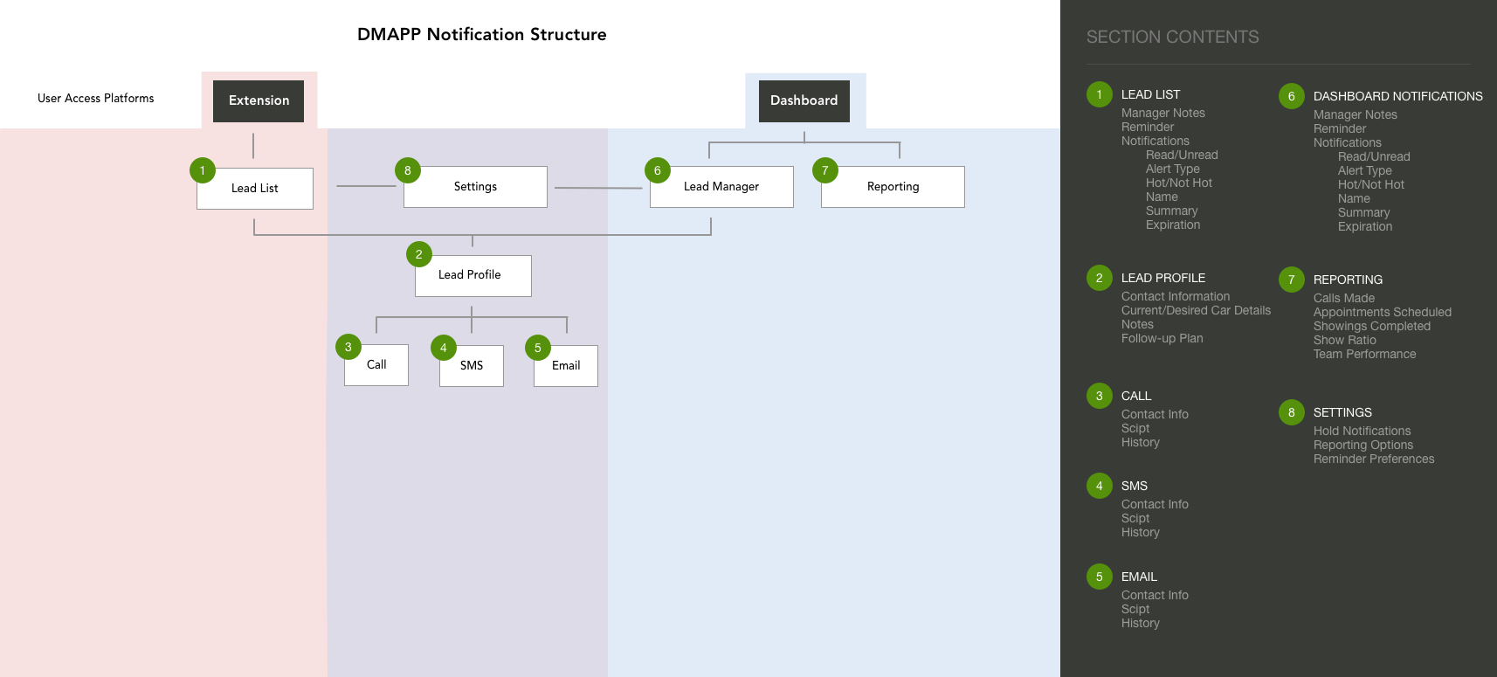Open the SMS node box
Image resolution: width=1497 pixels, height=677 pixels.
(472, 365)
